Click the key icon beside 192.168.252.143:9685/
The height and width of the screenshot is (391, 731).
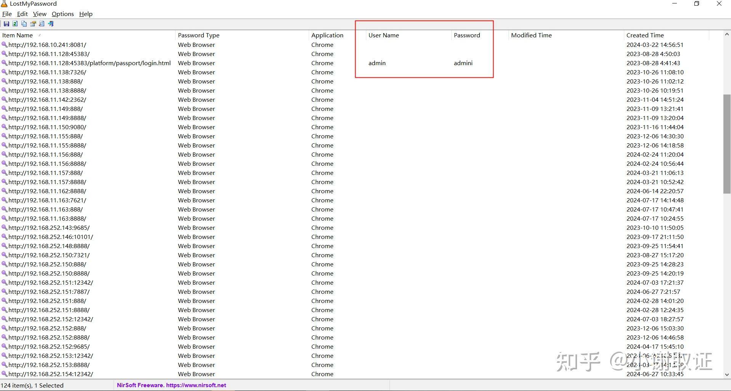click(x=5, y=228)
